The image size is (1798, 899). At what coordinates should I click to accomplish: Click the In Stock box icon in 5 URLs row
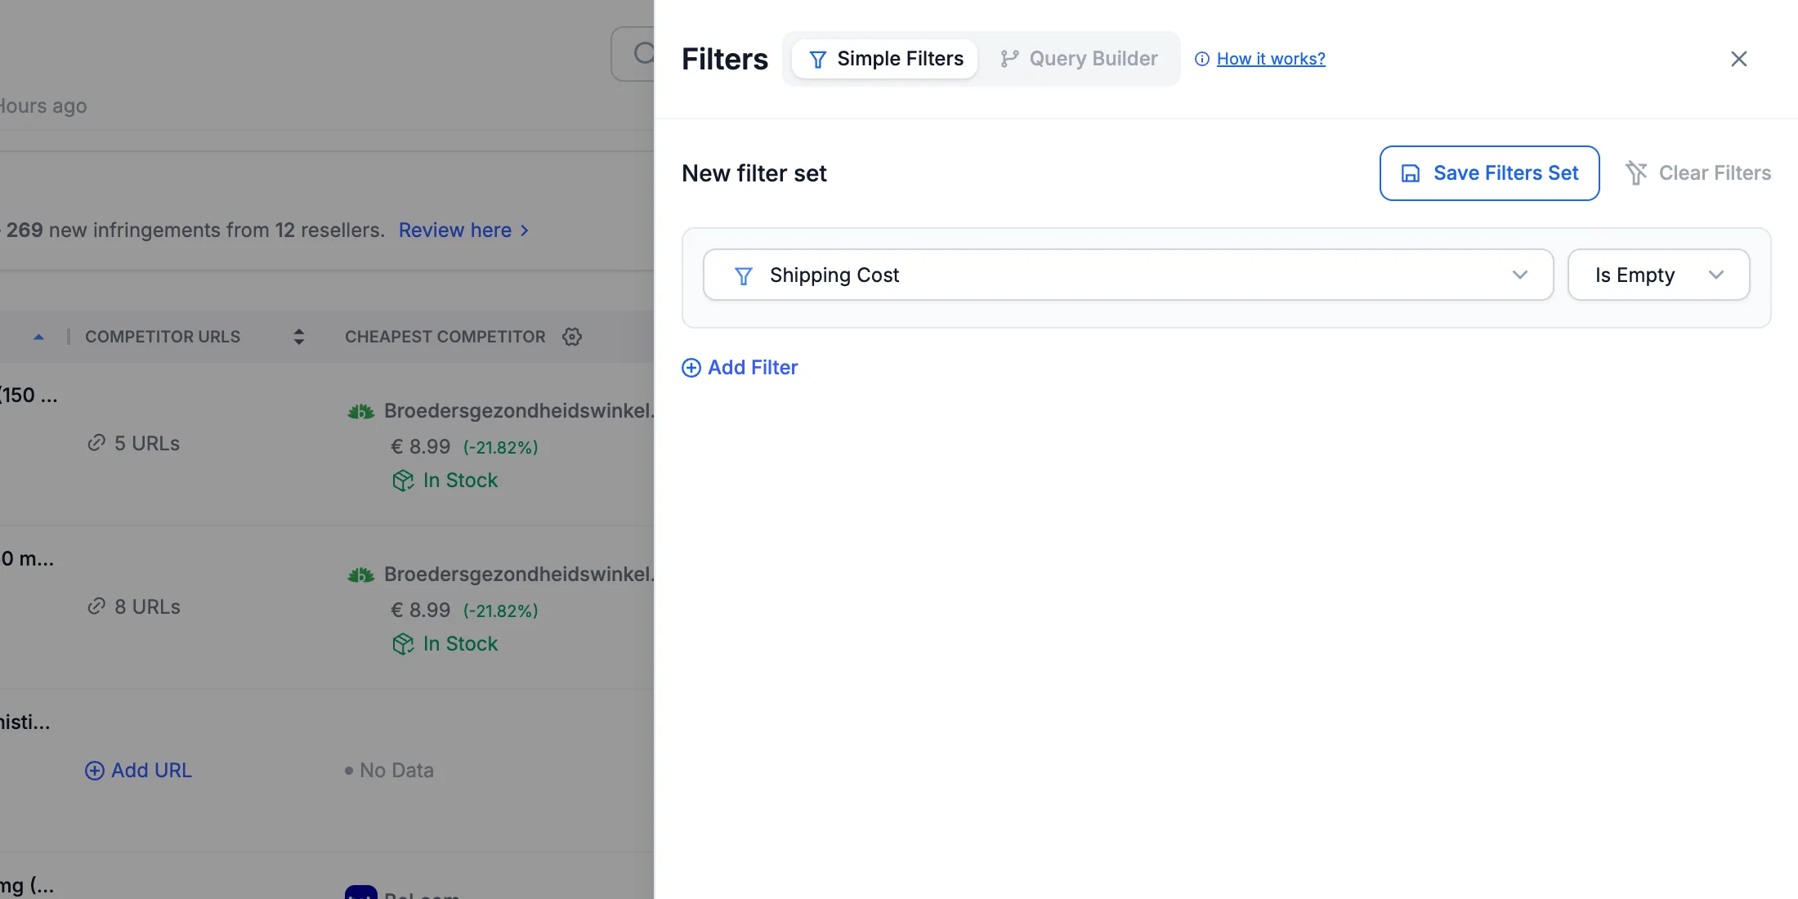403,481
